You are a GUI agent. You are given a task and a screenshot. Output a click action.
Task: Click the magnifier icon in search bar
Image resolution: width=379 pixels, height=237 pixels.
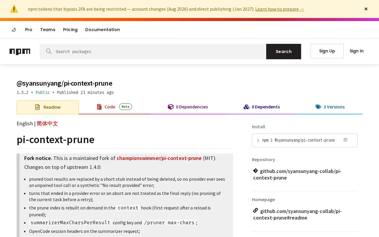point(49,51)
